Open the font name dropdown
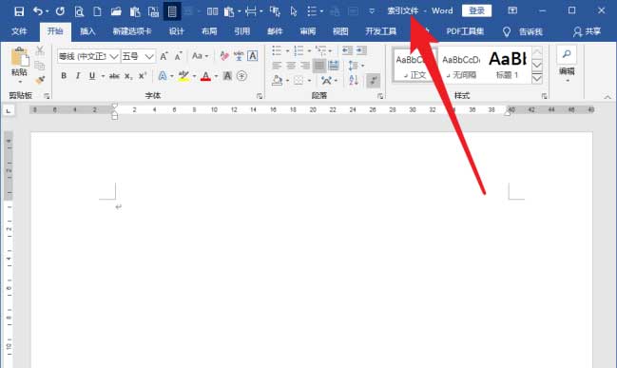The image size is (617, 368). [x=114, y=57]
